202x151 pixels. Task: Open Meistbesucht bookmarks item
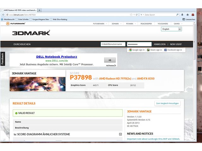8,20
